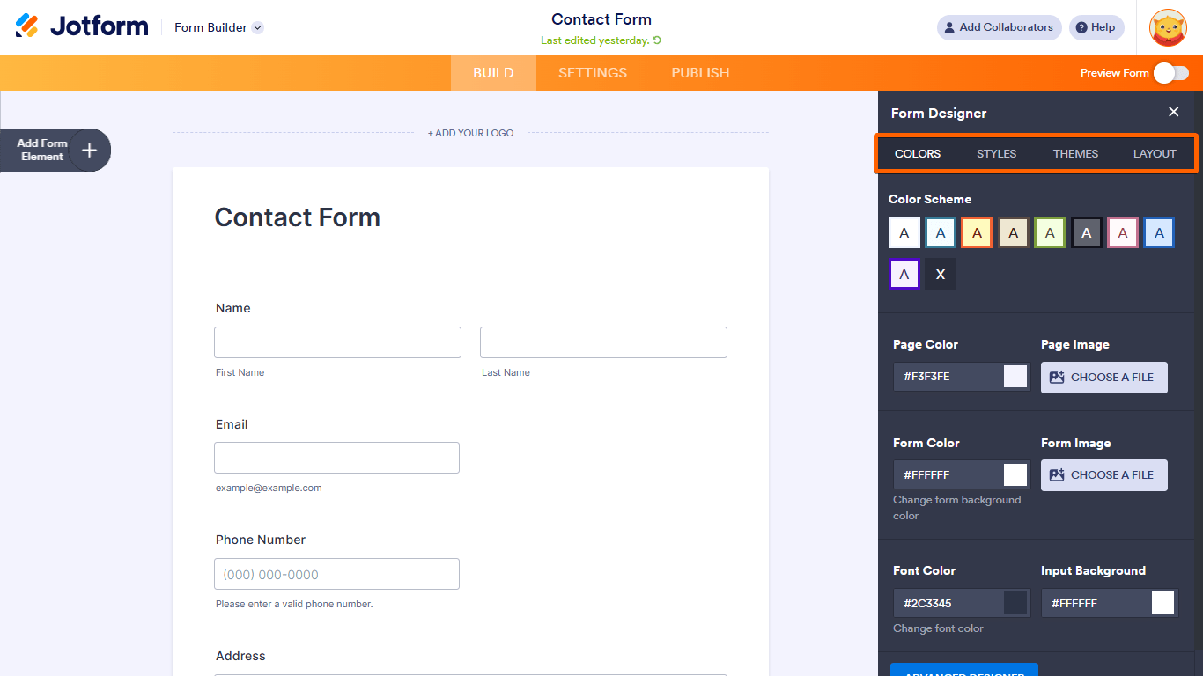Click the Add Collaborators button
The height and width of the screenshot is (676, 1203).
pos(999,27)
